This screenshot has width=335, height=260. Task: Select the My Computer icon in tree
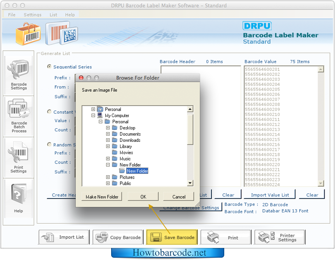point(100,115)
